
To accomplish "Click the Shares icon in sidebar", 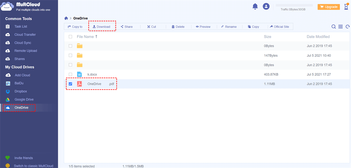I will (x=8, y=59).
